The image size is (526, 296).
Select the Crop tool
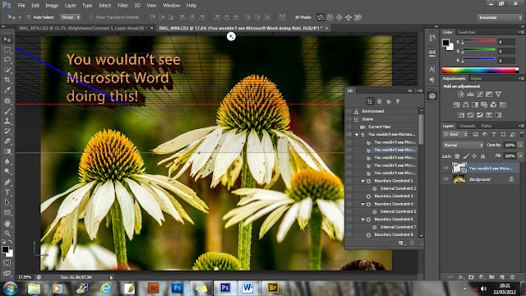(x=7, y=80)
